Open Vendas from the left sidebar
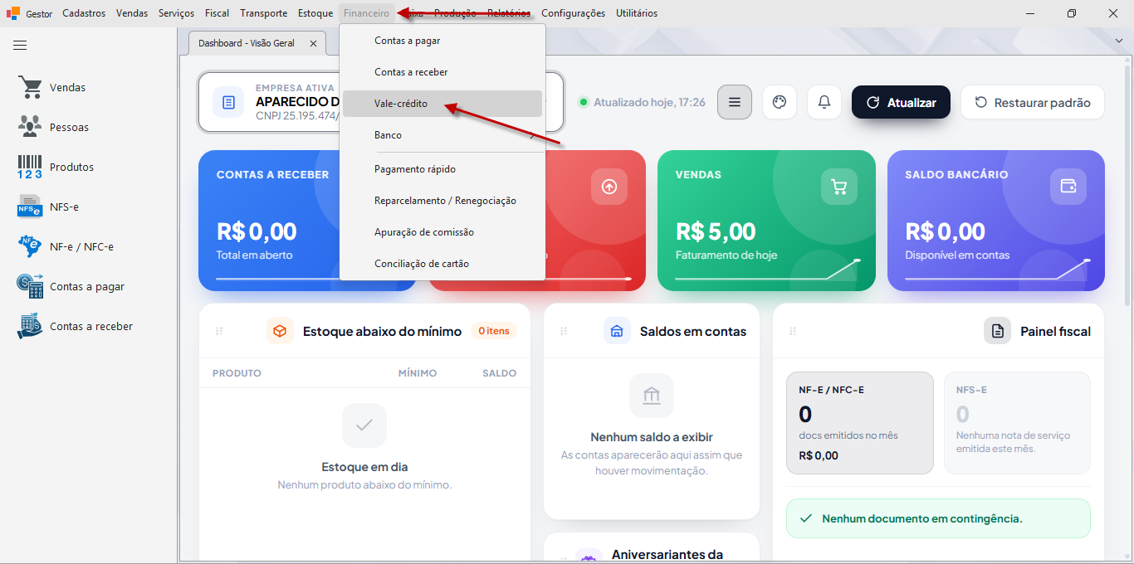Viewport: 1134px width, 564px height. (x=51, y=87)
